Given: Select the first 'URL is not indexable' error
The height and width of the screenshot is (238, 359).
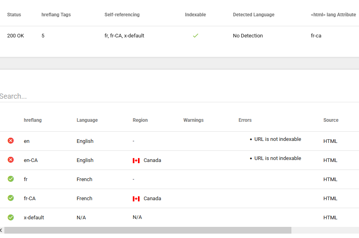Looking at the screenshot, I should 277,139.
